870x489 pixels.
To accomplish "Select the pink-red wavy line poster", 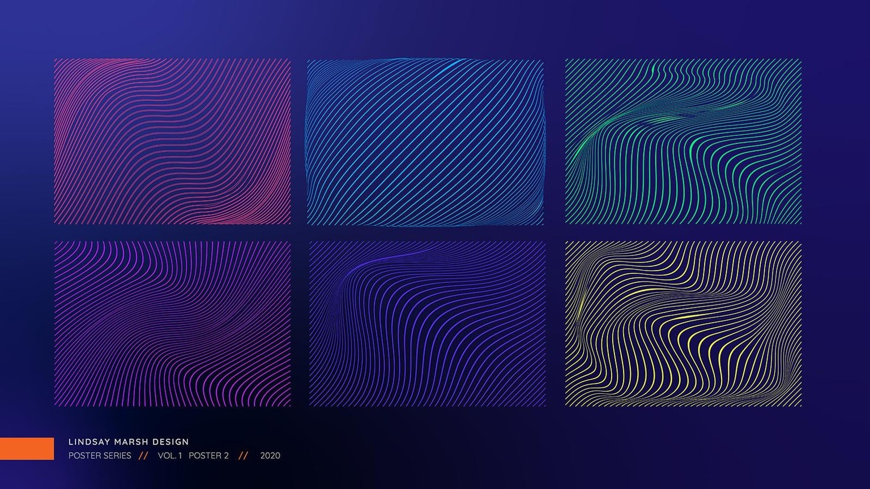I will click(x=172, y=141).
